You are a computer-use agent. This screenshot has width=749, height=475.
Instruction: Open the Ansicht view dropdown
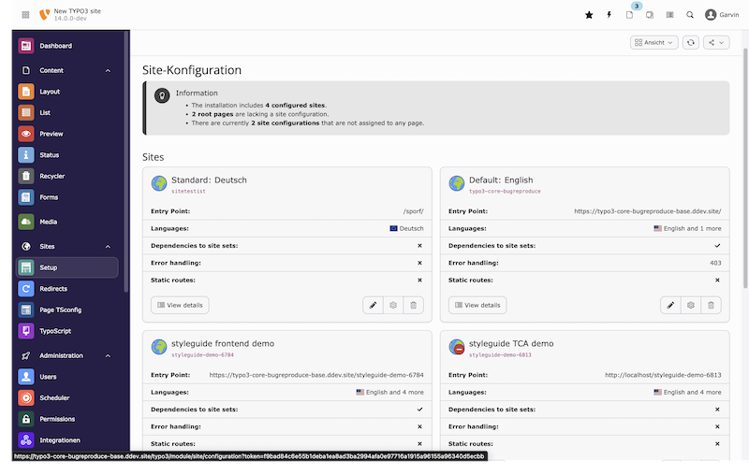654,42
